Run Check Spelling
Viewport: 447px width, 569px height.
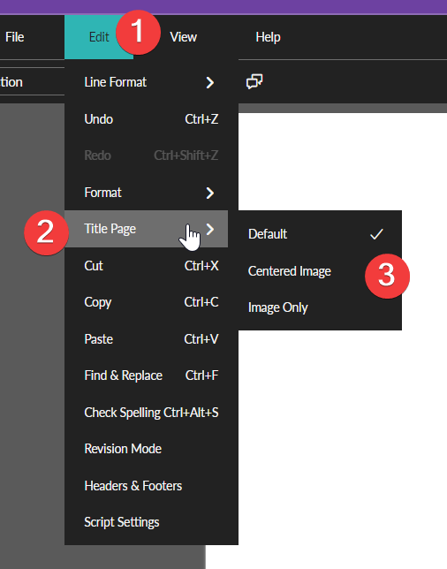click(x=151, y=413)
